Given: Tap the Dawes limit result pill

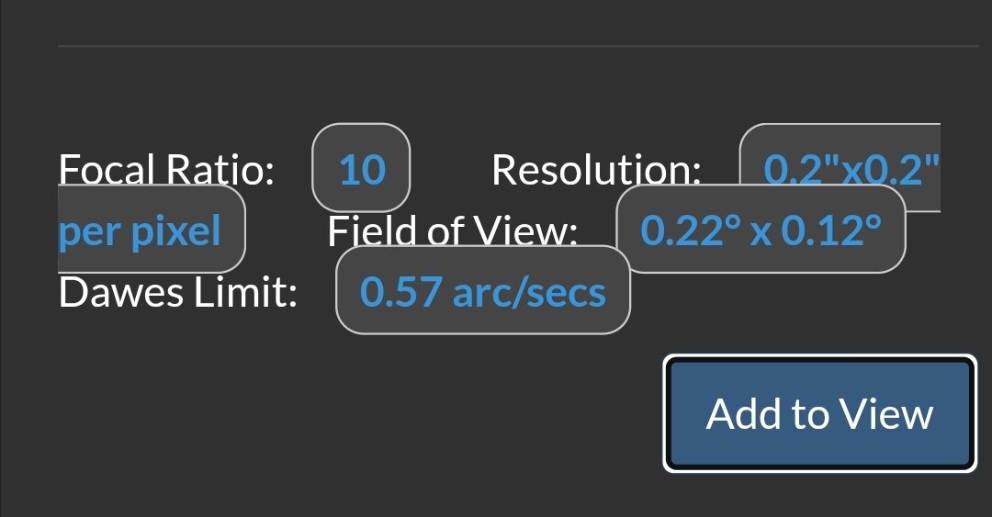Looking at the screenshot, I should point(483,291).
